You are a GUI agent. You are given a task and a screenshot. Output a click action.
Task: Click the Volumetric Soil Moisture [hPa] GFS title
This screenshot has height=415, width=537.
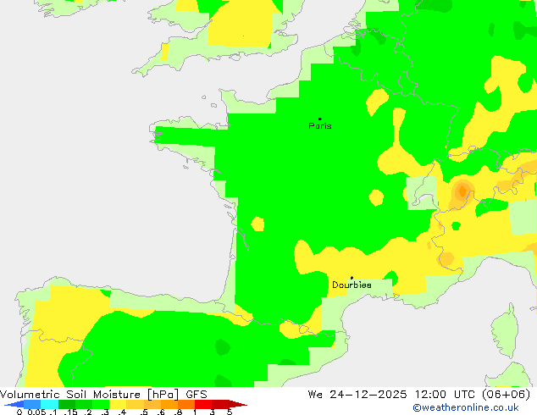[x=103, y=394]
